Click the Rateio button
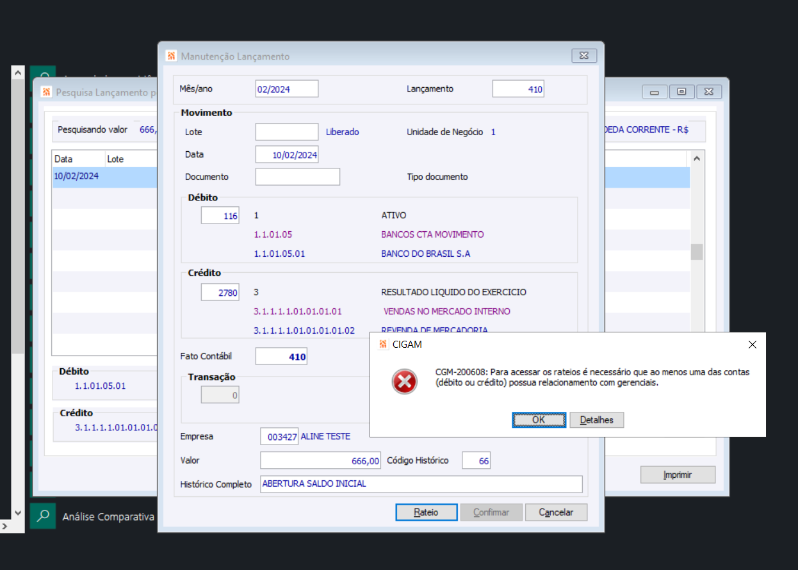 coord(427,512)
